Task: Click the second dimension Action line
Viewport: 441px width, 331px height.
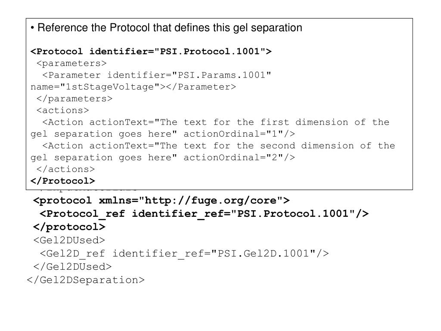Action: point(218,146)
